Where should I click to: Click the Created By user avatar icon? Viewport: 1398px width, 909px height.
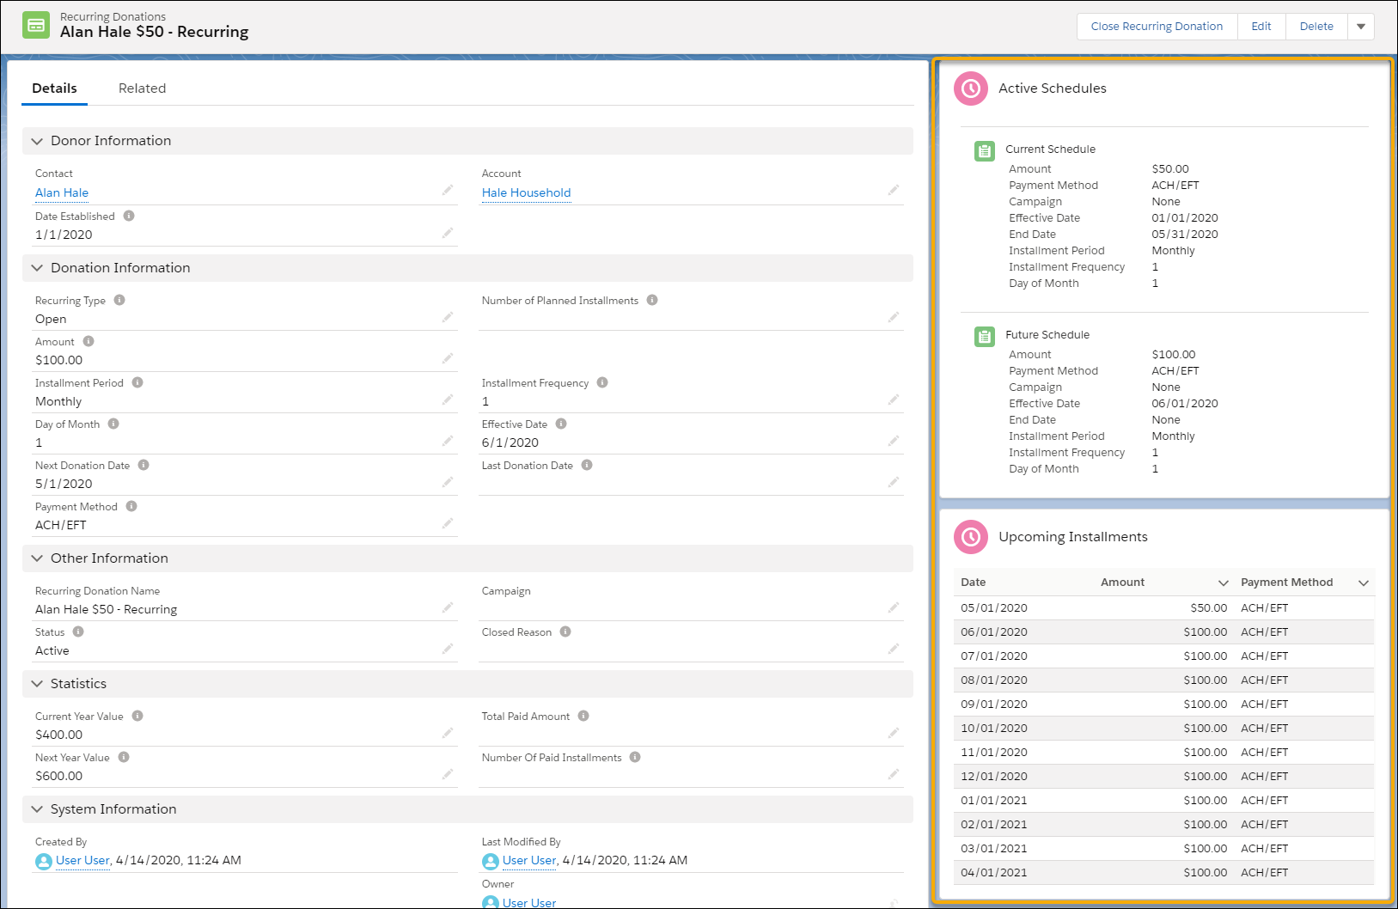(x=44, y=861)
